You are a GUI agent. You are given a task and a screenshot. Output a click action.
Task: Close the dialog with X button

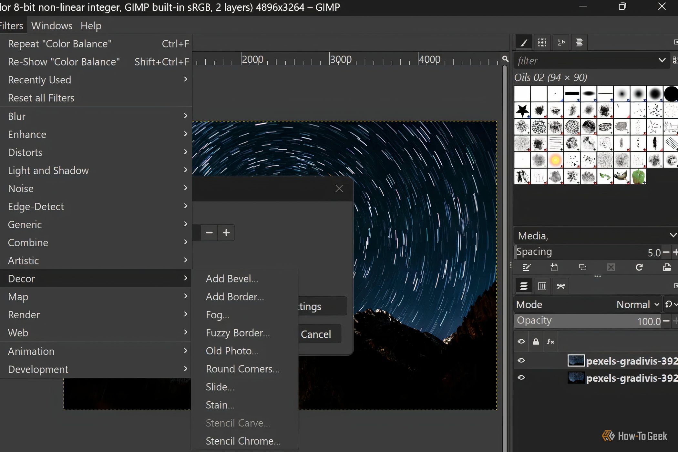coord(339,189)
